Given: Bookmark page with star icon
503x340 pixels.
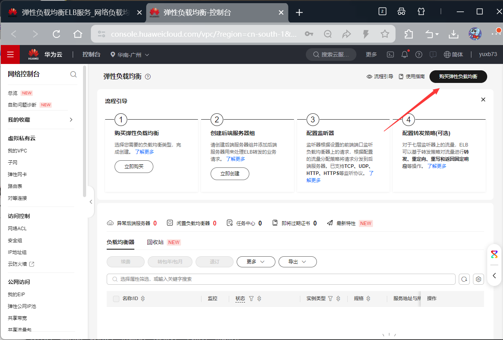Looking at the screenshot, I should pos(385,34).
